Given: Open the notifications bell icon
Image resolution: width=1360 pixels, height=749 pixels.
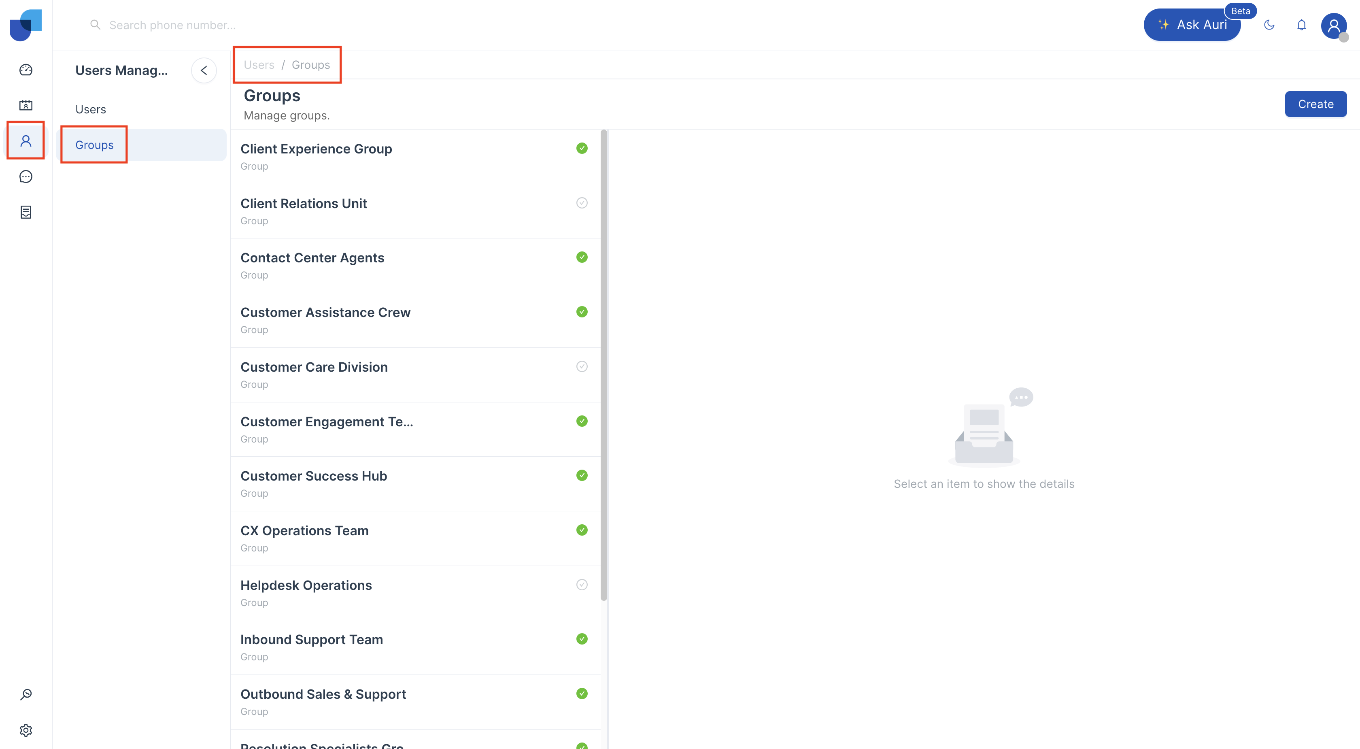Looking at the screenshot, I should [1301, 25].
